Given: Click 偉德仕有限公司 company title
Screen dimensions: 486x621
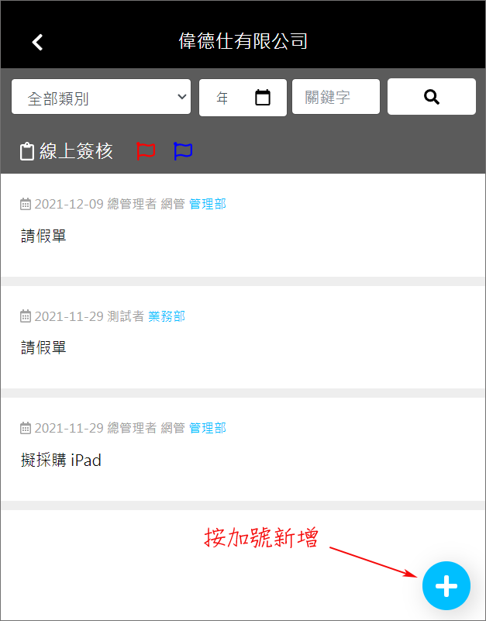Looking at the screenshot, I should (x=243, y=41).
